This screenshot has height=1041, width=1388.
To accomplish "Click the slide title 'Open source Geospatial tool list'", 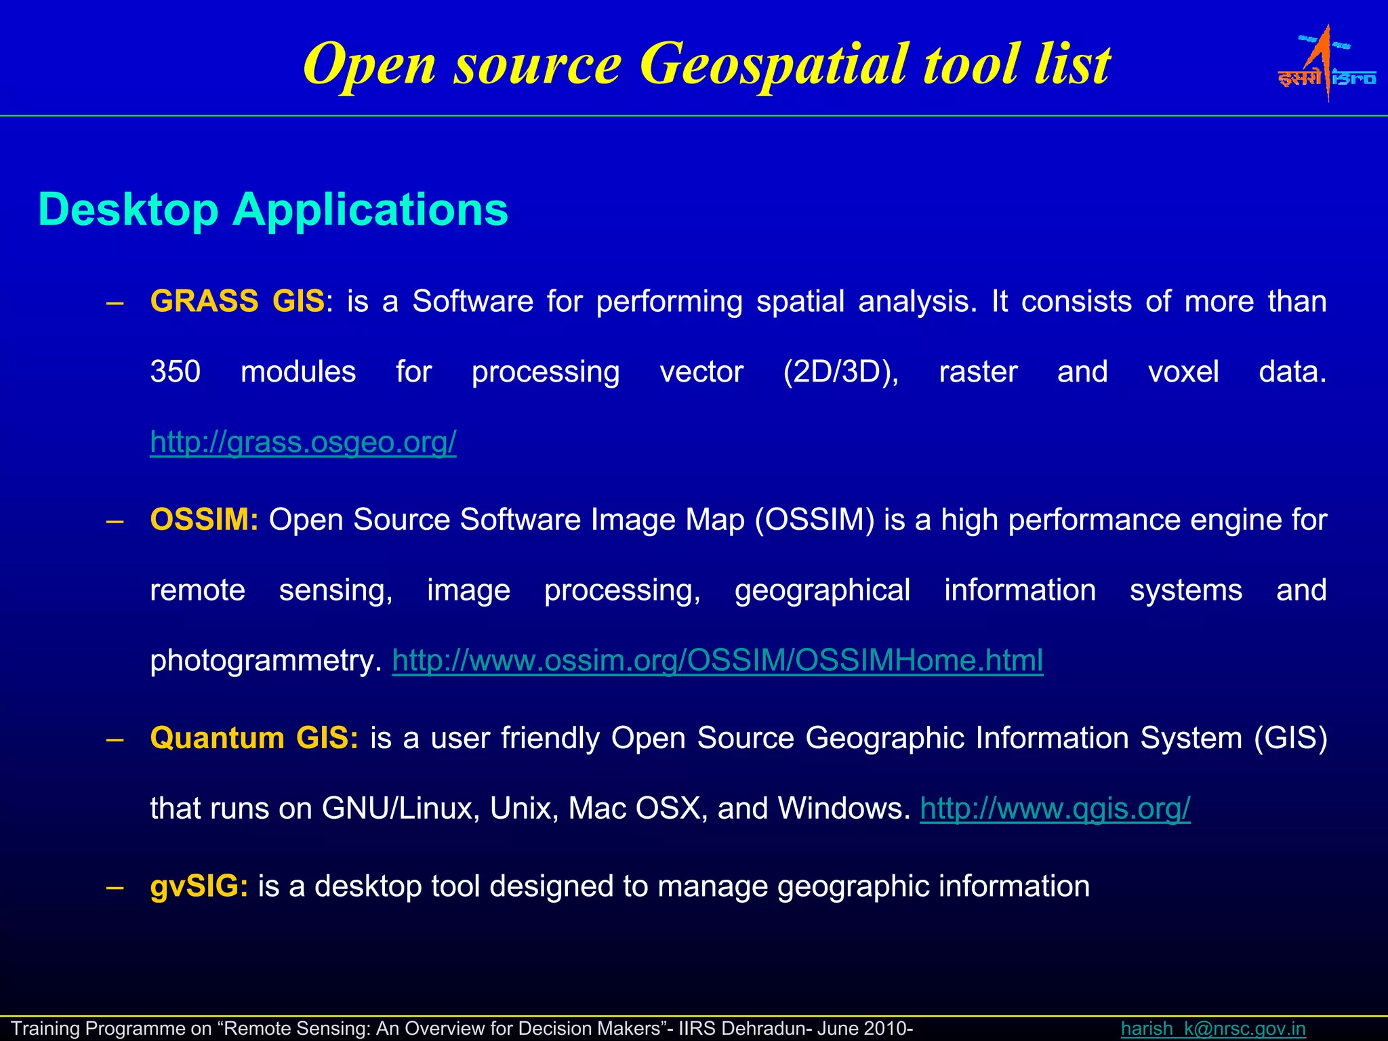I will point(706,64).
